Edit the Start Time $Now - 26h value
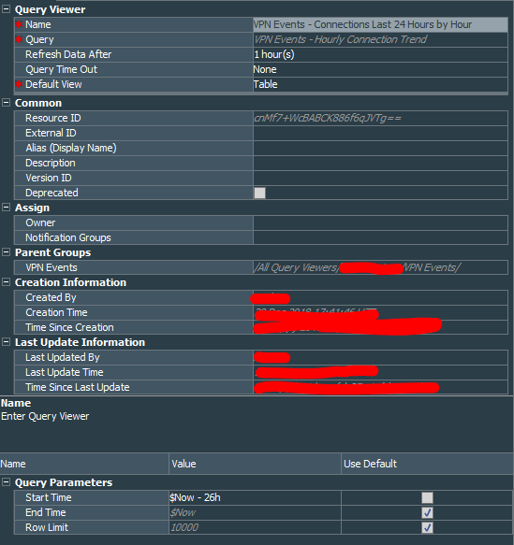This screenshot has width=514, height=545. 255,497
